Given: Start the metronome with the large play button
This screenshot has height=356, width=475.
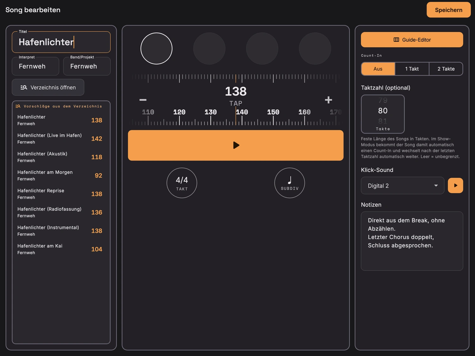Looking at the screenshot, I should [x=236, y=145].
